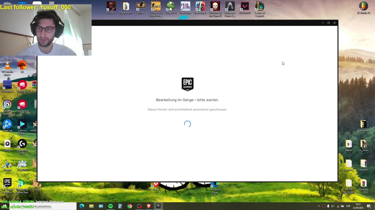The width and height of the screenshot is (375, 210).
Task: Launch Clash Royale from desktop
Action: point(200,8)
